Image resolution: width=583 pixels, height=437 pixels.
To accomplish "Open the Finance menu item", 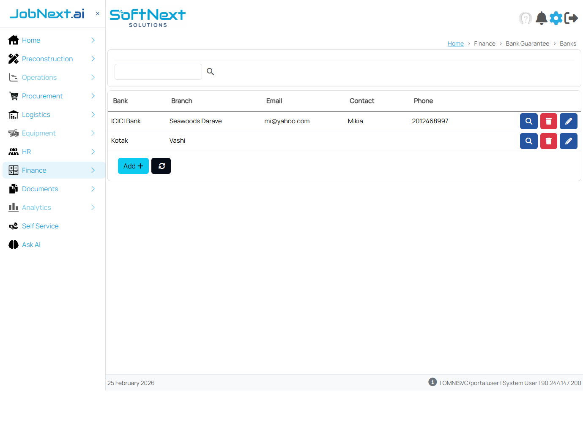I will point(34,170).
